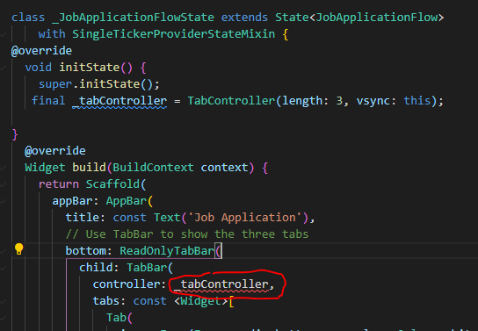Click the "<Widget>[" list type
The image size is (478, 331).
pos(204,301)
